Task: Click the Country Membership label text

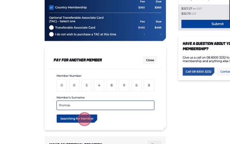Action: click(71, 7)
